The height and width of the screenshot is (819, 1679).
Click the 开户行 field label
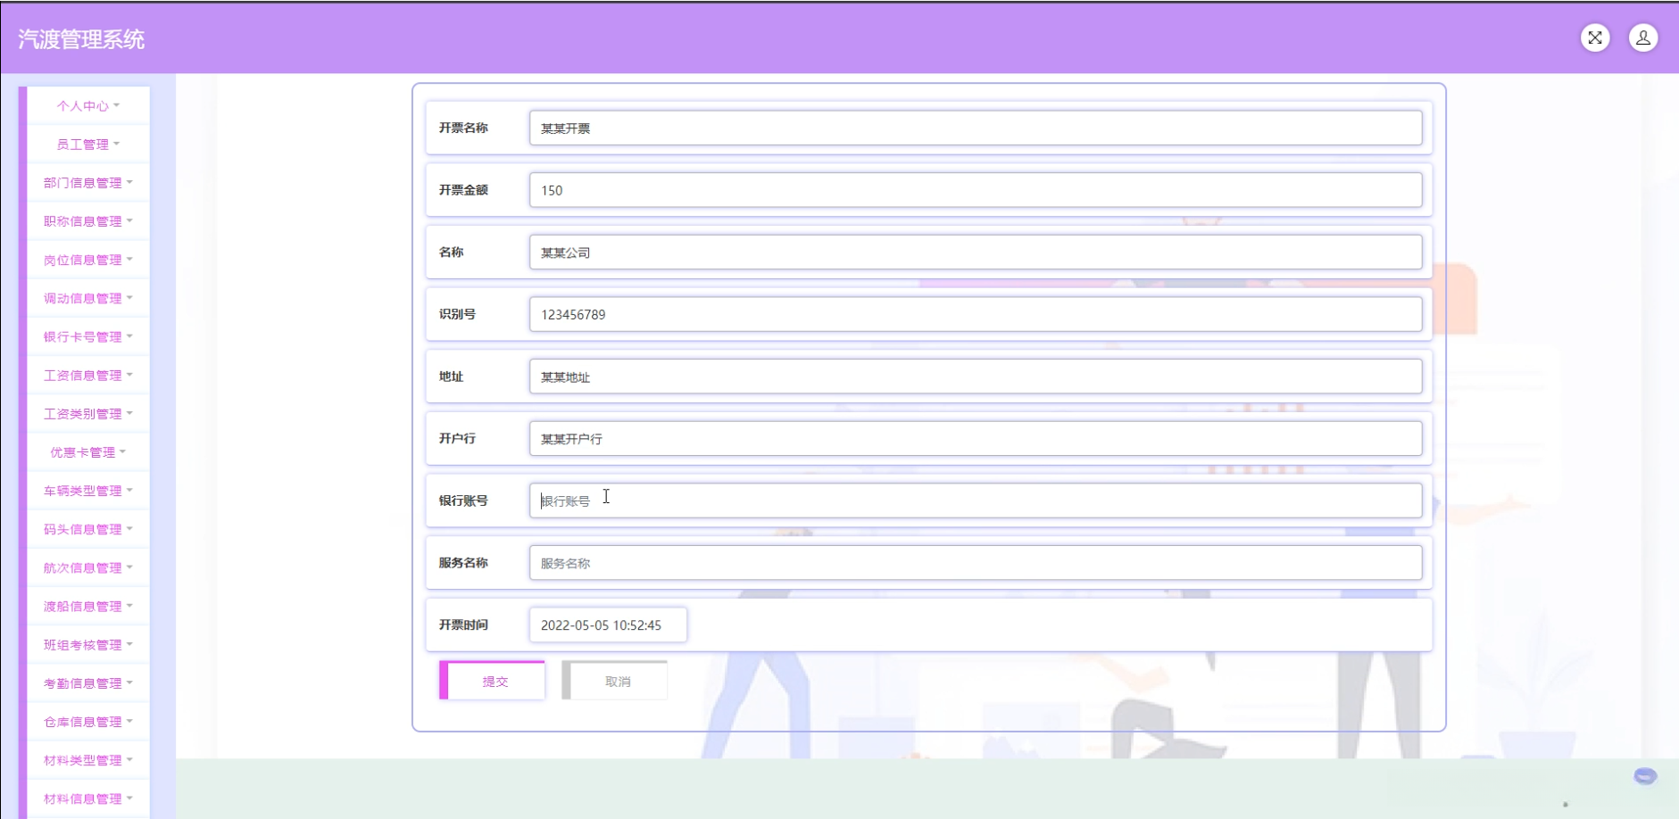(x=457, y=438)
